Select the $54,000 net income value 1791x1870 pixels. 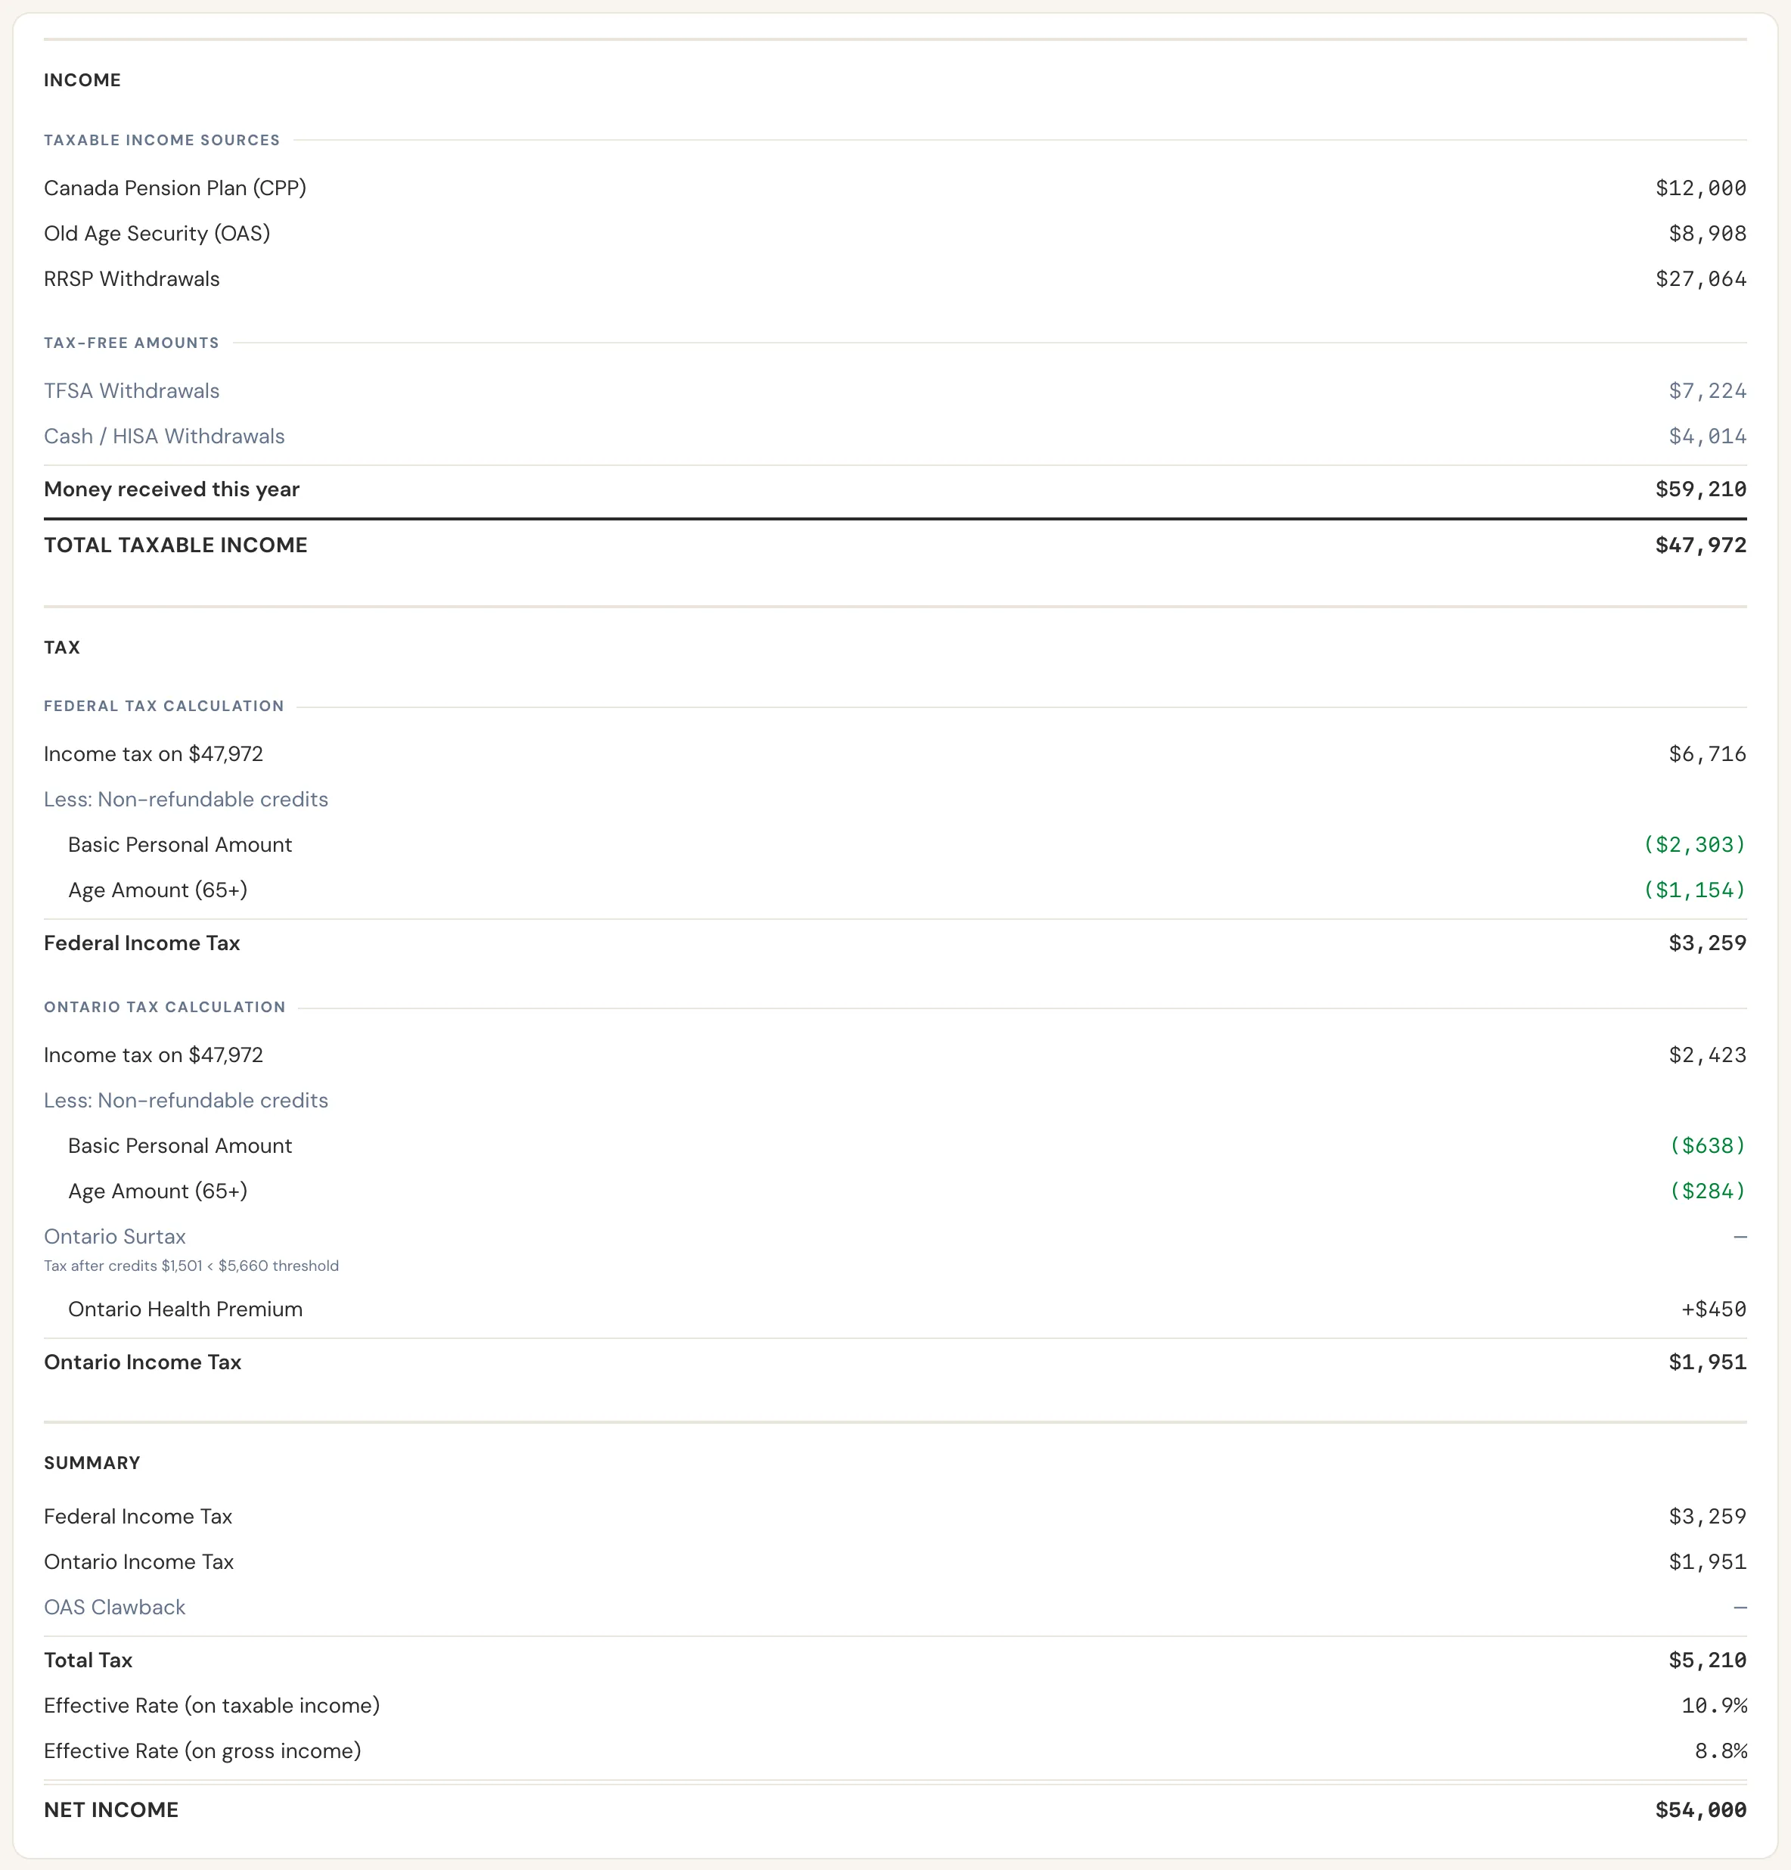click(1700, 1810)
